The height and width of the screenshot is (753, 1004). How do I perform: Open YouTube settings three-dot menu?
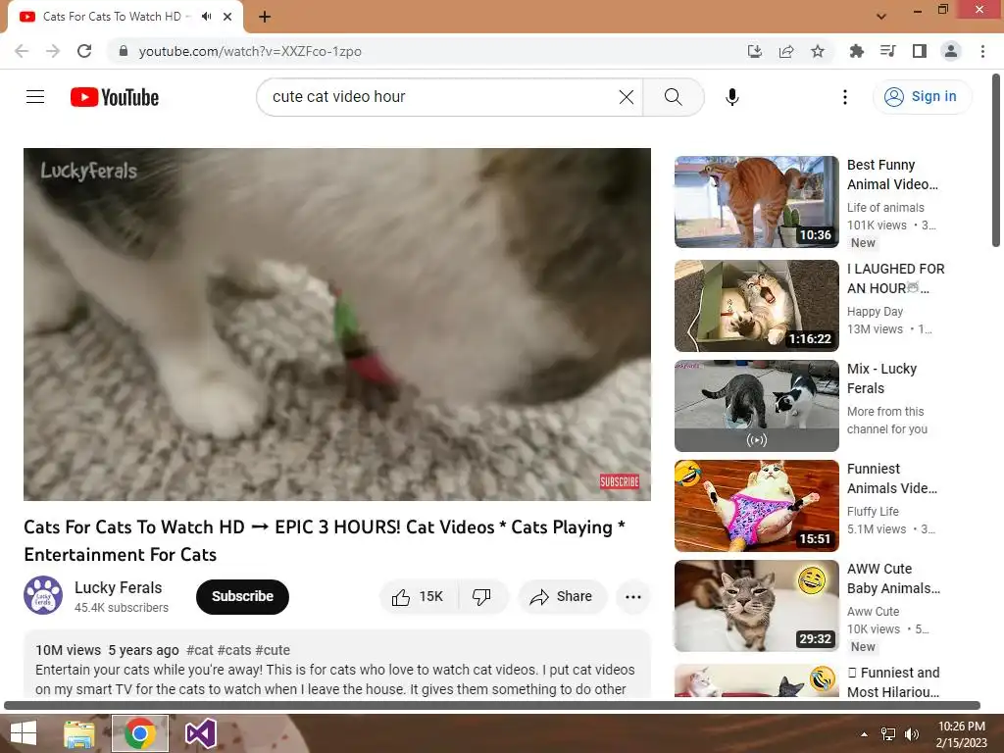tap(844, 97)
